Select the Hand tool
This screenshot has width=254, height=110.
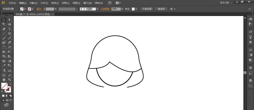pos(4,80)
